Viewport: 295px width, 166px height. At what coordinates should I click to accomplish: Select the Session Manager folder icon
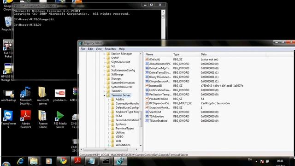(x=108, y=53)
